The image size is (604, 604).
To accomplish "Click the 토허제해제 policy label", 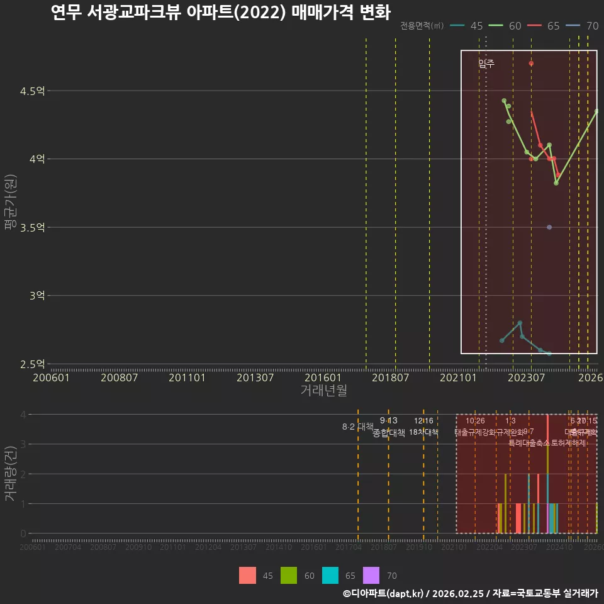I will [569, 443].
